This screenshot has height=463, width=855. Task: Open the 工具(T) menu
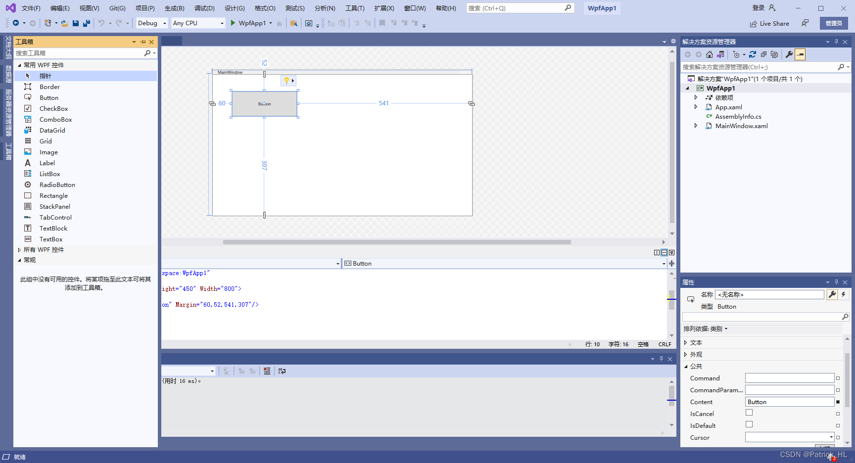(x=355, y=8)
